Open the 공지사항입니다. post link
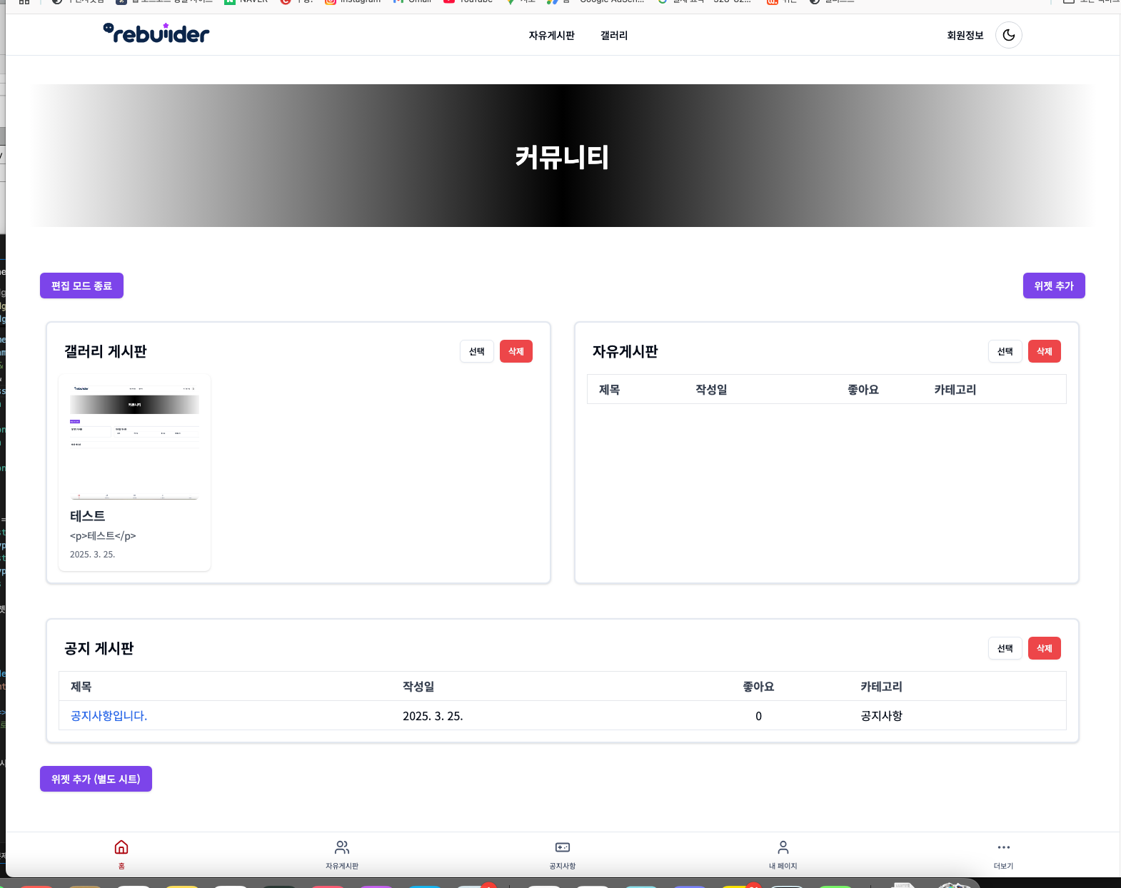Screen dimensions: 1121x888 pos(109,715)
